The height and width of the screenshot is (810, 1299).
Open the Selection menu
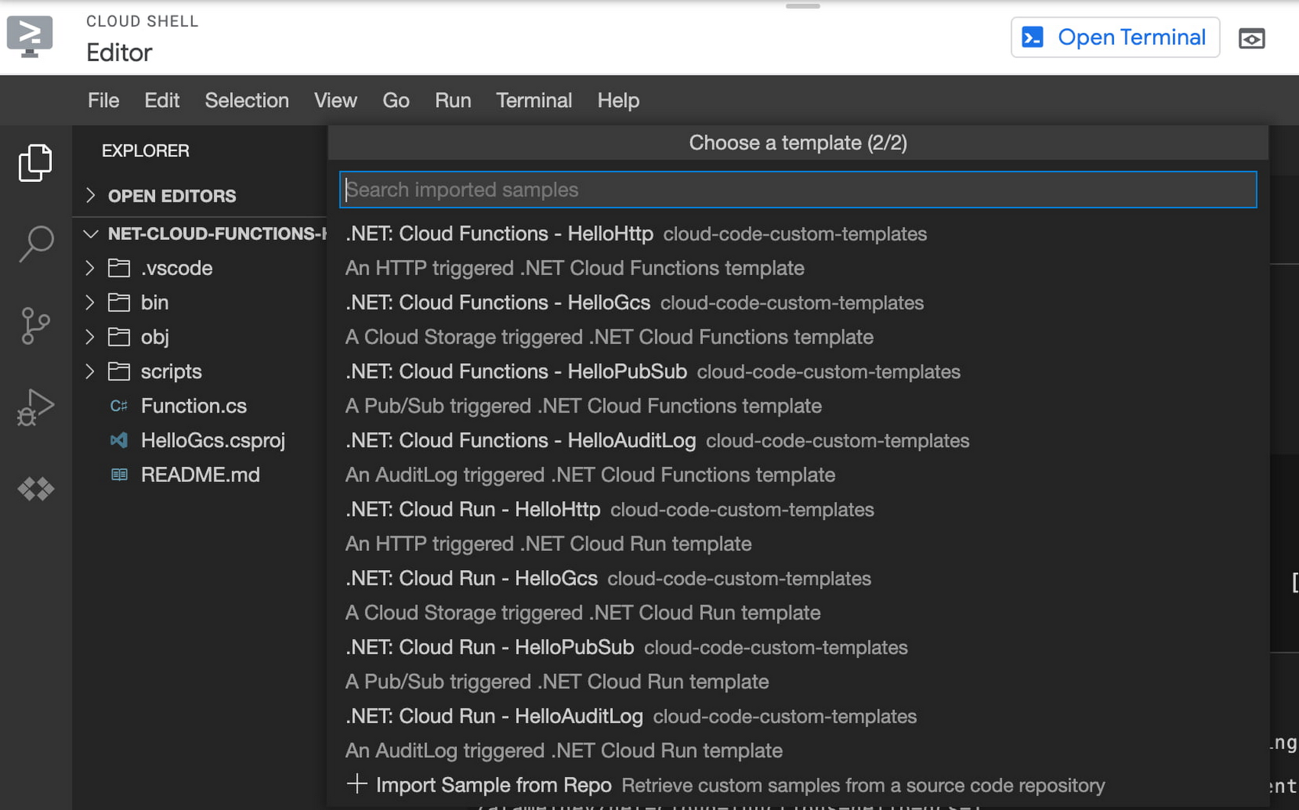247,100
